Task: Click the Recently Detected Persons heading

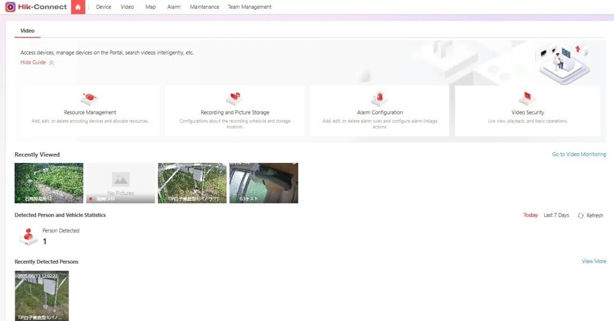Action: [47, 262]
